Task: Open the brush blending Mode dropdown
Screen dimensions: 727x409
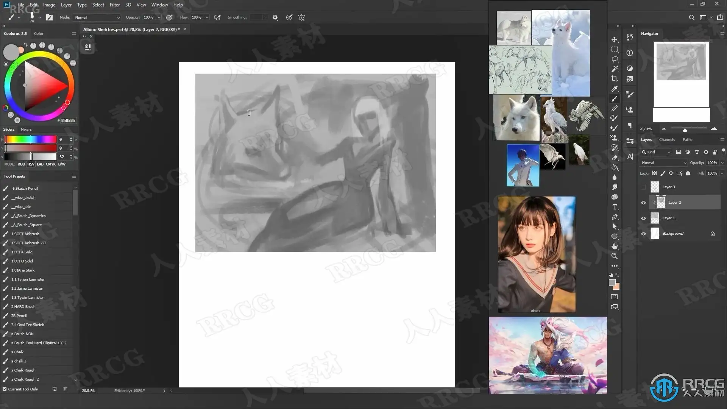Action: (97, 17)
